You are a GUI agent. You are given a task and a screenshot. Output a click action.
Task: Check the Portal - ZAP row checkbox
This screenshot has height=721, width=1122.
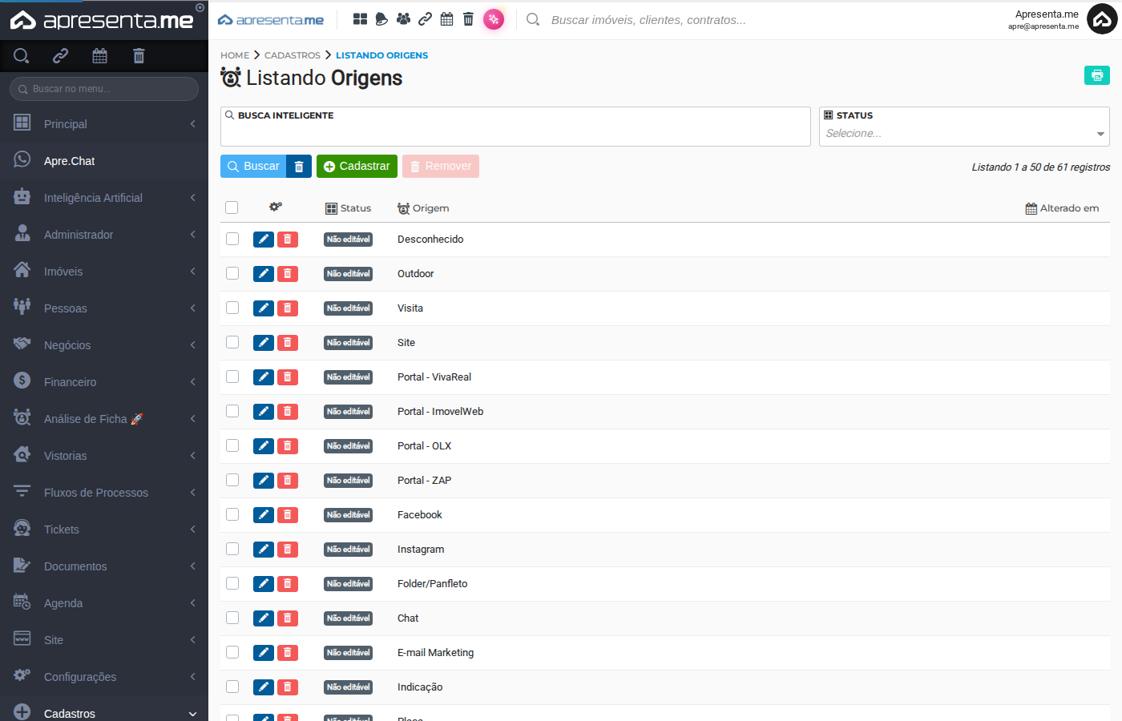[x=232, y=480]
